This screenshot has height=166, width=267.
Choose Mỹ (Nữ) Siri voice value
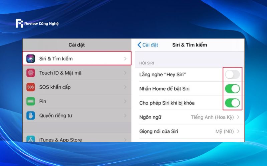225,131
